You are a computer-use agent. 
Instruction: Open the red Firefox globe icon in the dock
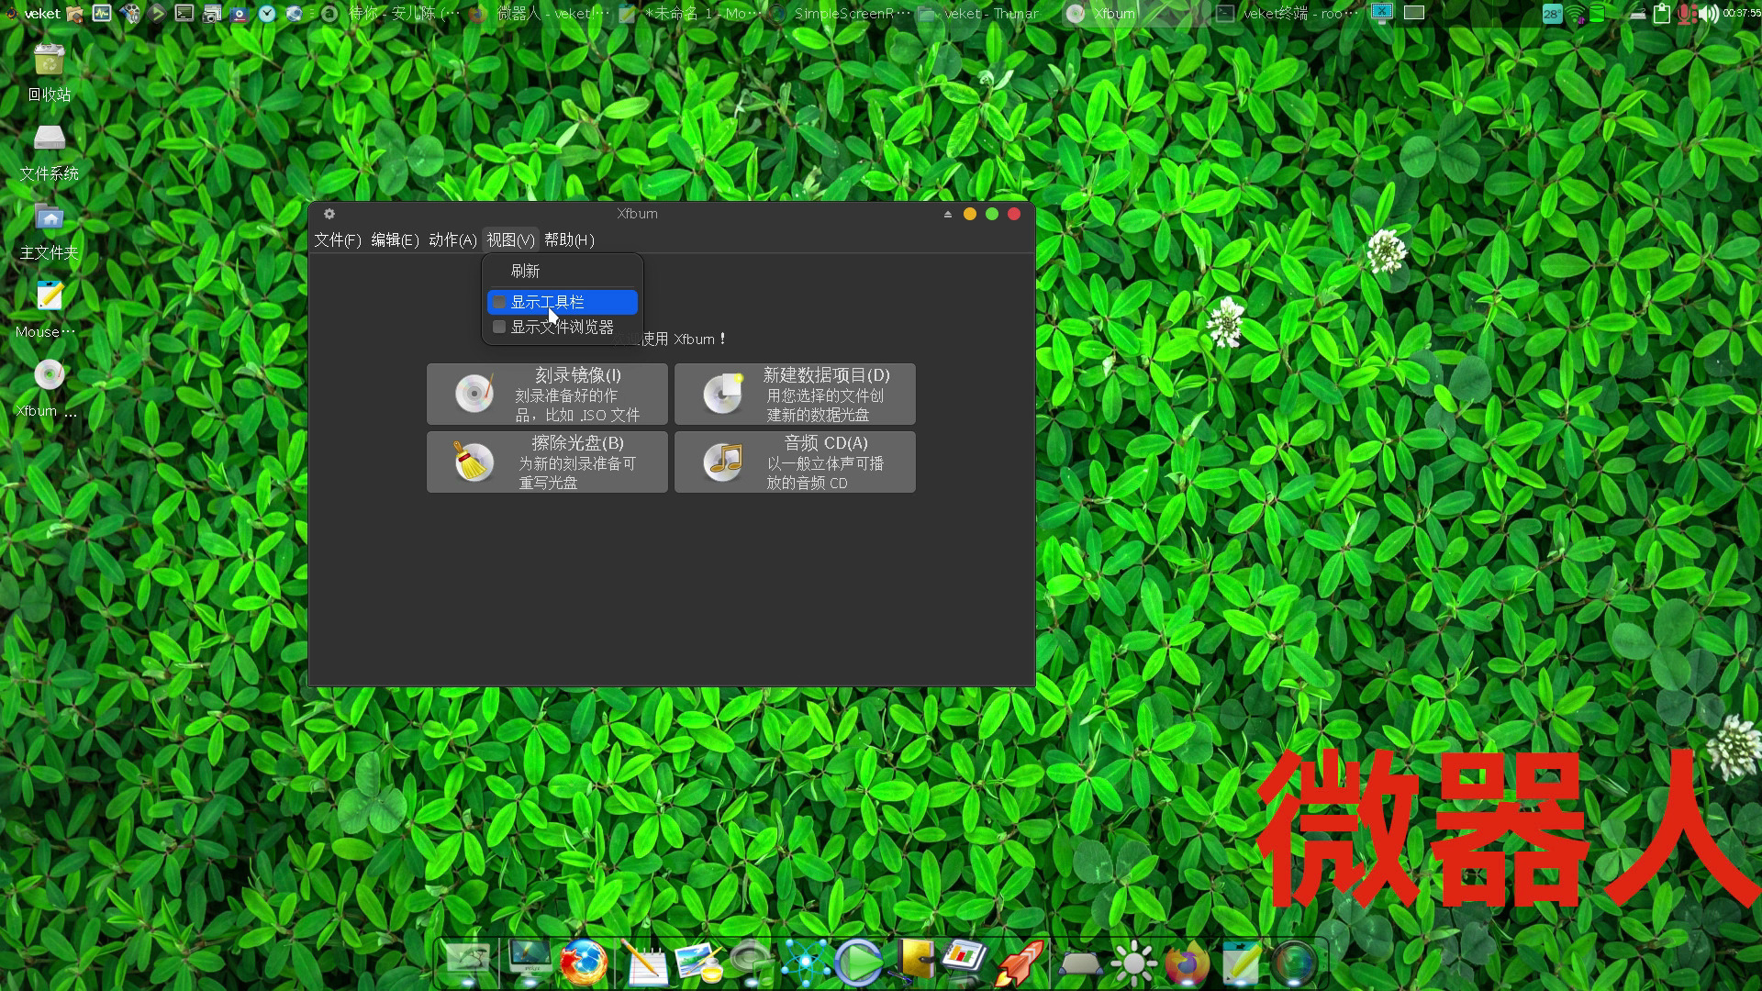tap(584, 963)
